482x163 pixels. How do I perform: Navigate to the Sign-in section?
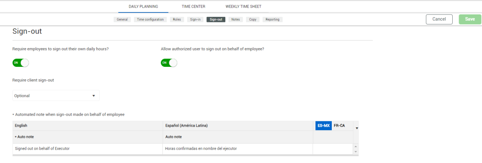pos(195,19)
